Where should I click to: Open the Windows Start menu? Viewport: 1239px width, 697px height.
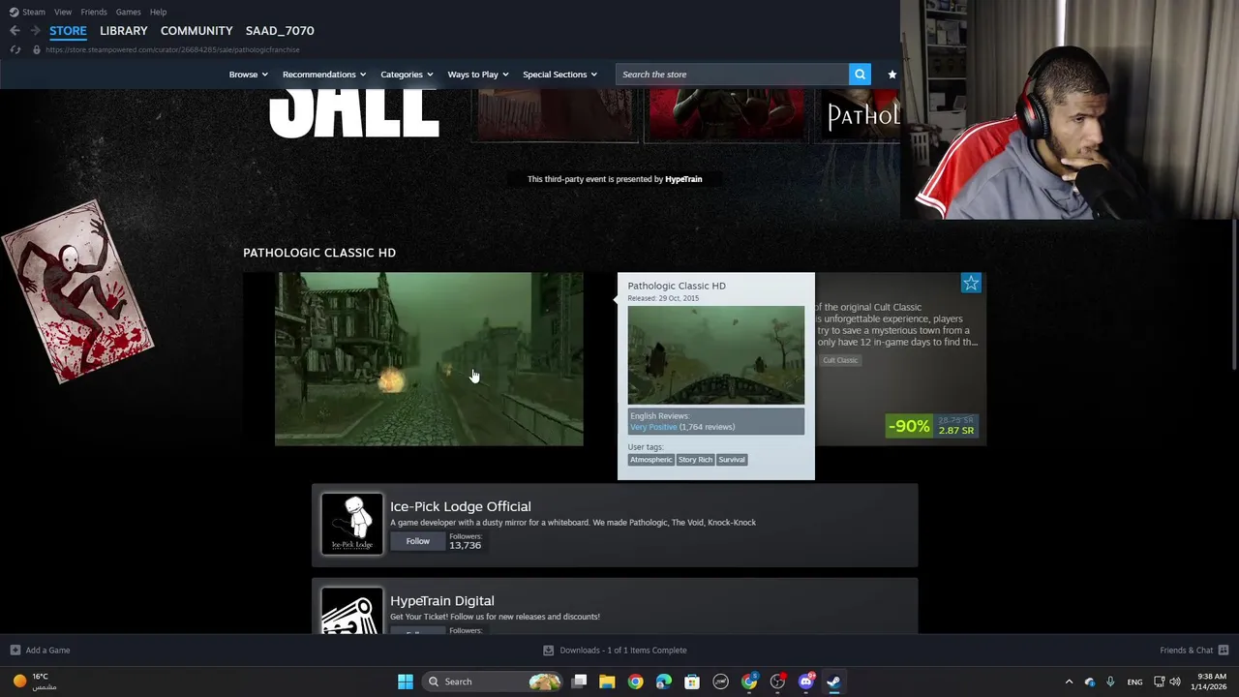[x=406, y=682]
